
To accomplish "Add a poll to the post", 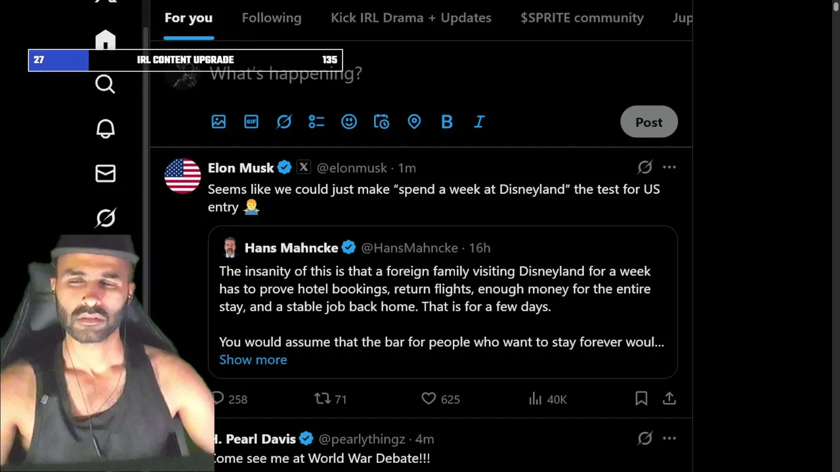I will pos(316,122).
